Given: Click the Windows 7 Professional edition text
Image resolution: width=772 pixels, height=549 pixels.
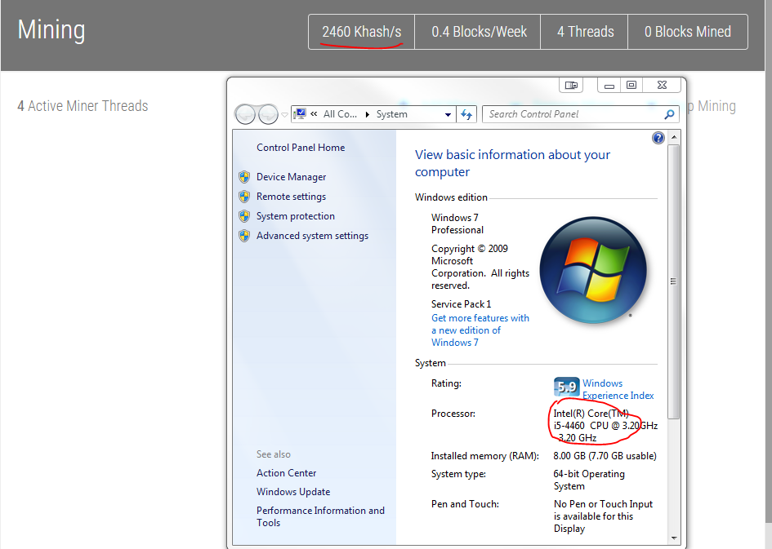Looking at the screenshot, I should coord(457,224).
